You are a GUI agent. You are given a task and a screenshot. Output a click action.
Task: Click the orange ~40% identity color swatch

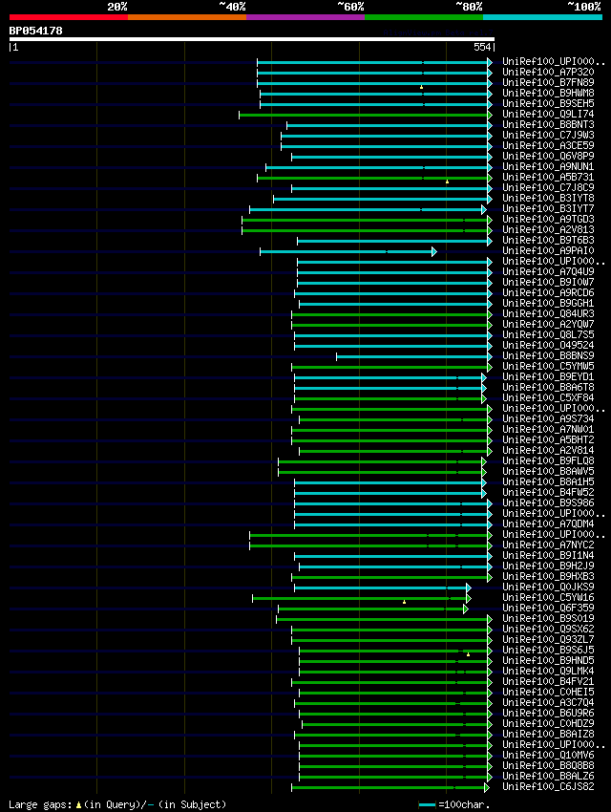[187, 17]
